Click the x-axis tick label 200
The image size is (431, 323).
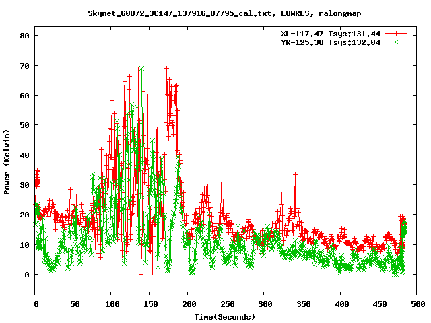pyautogui.click(x=189, y=304)
